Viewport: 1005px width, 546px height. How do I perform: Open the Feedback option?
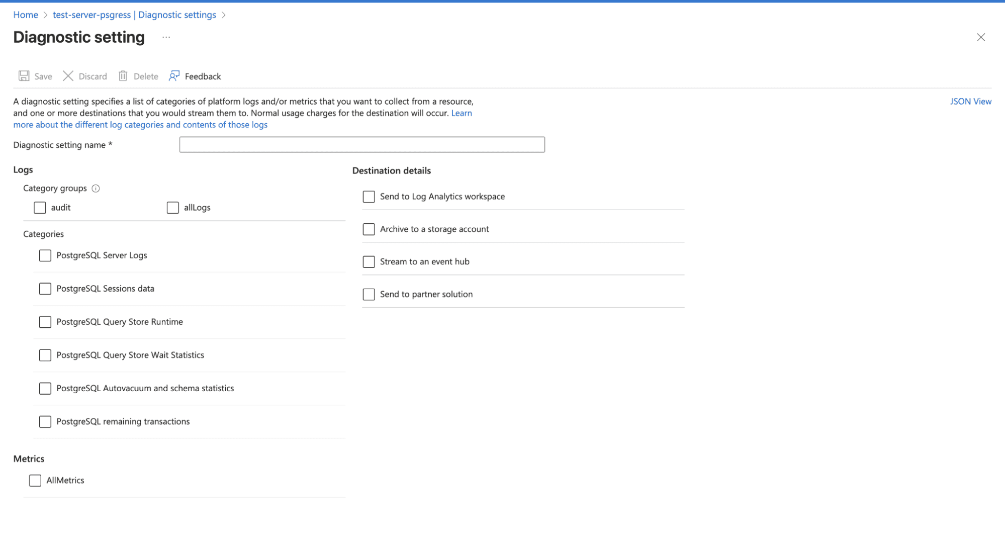tap(195, 76)
